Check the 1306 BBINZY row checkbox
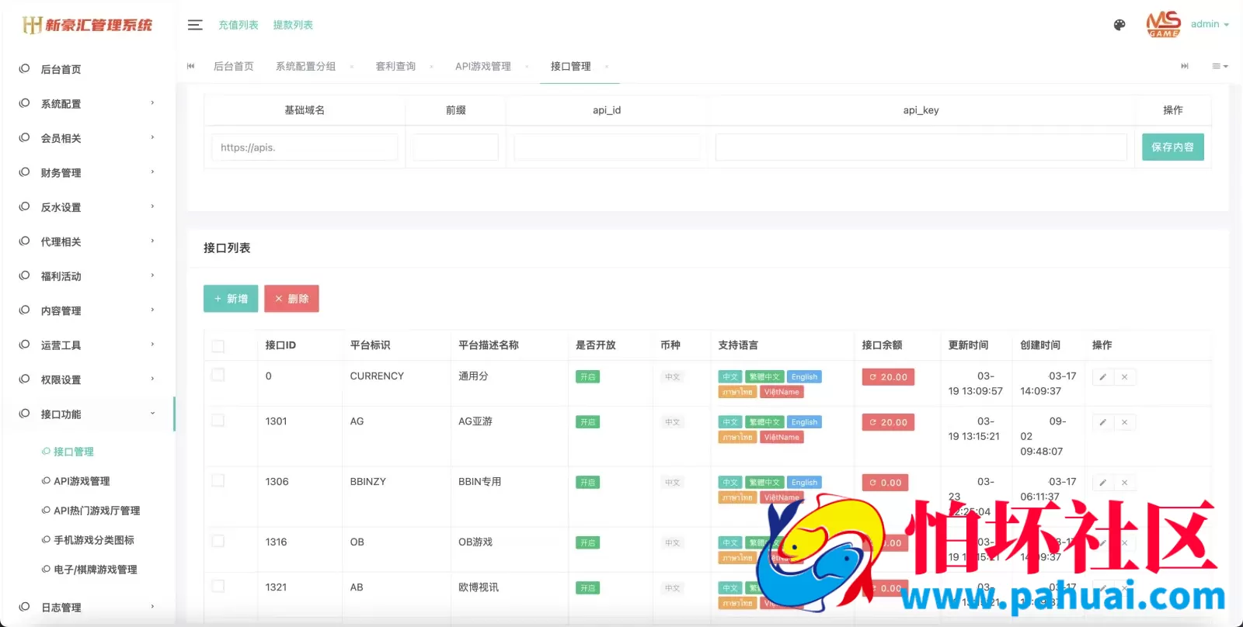 [218, 480]
